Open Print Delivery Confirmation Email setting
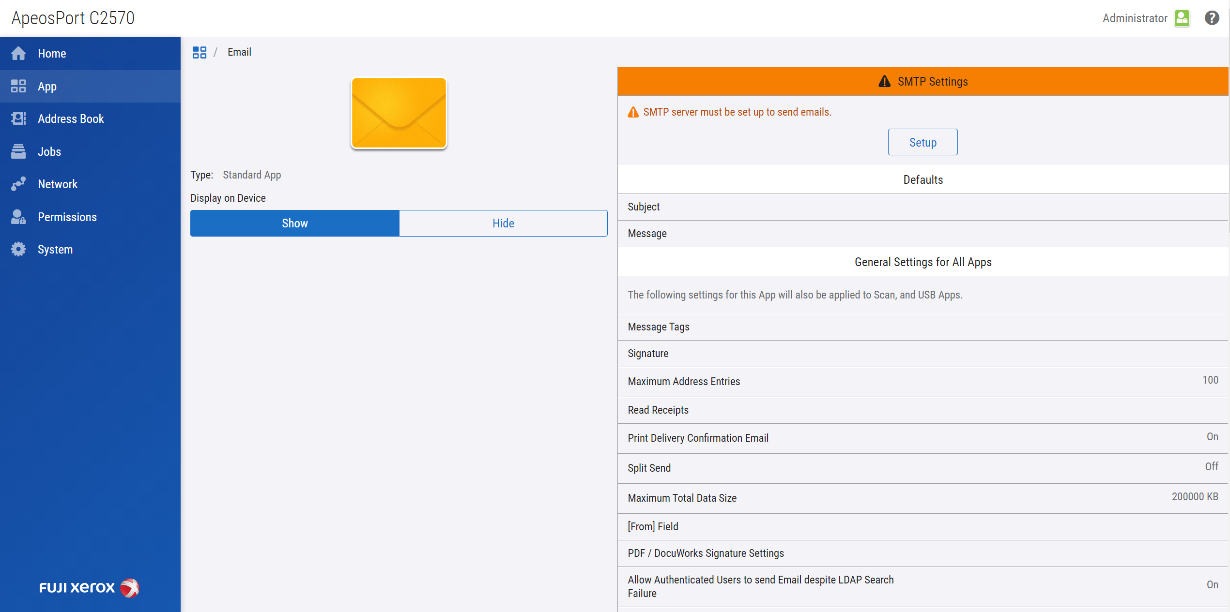Screen dimensions: 1230x612 pos(922,438)
